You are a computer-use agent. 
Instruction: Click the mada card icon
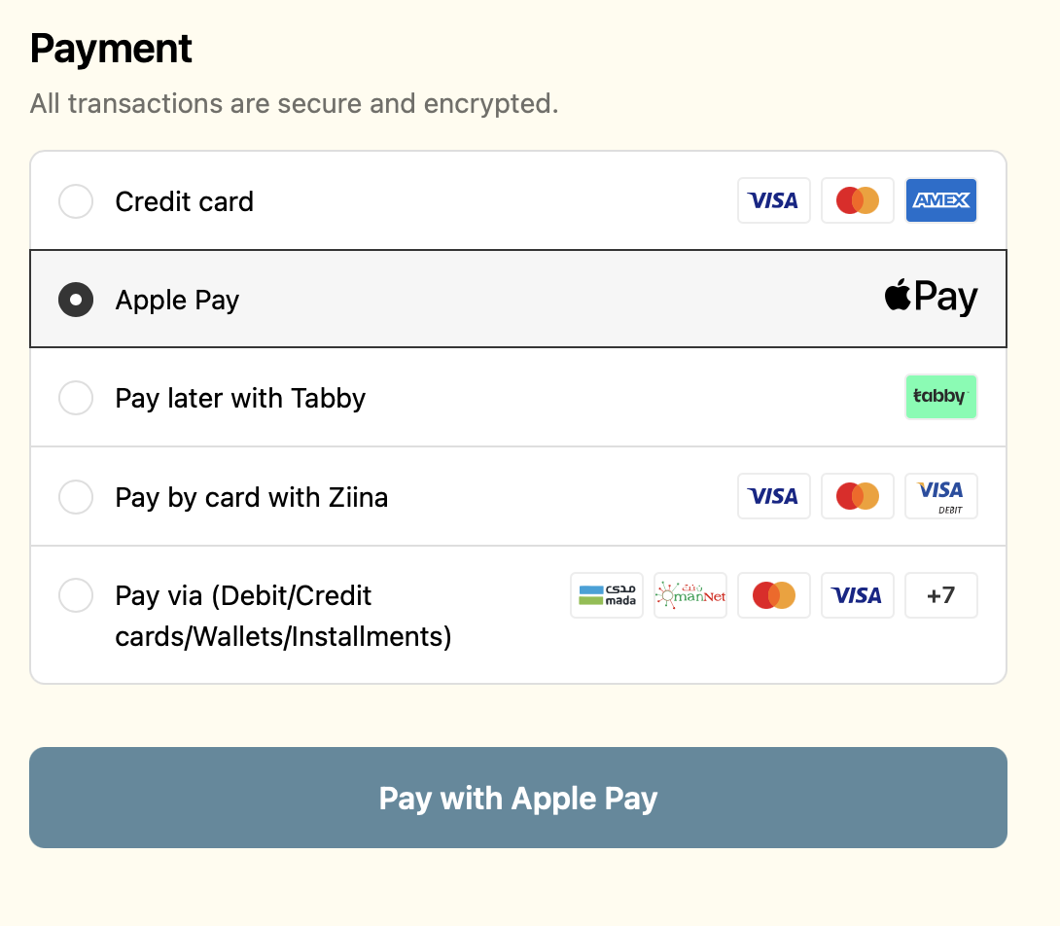click(x=606, y=595)
